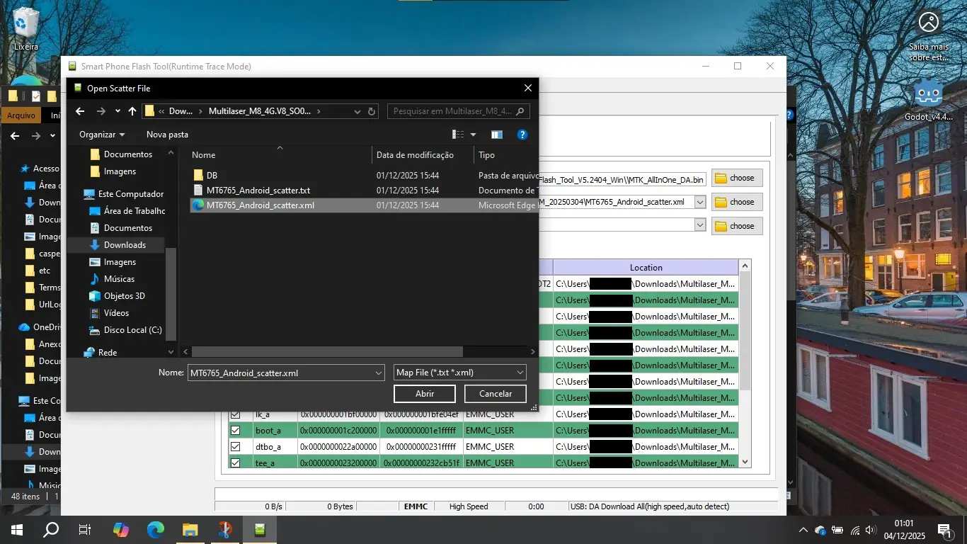Screen dimensions: 967x544
Task: Open the view options dropdown arrow
Action: 473,135
